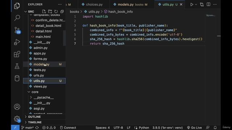This screenshot has width=232, height=130.
Task: Close the utils.py tab
Action: tap(181, 5)
